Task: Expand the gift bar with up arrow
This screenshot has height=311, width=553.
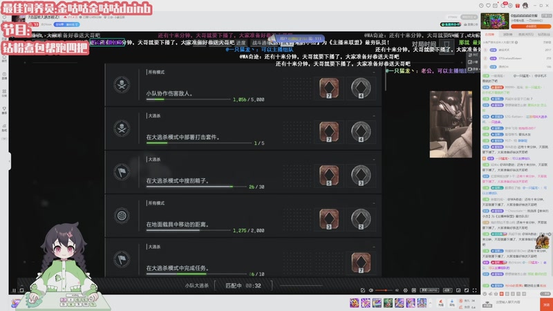Action: pyautogui.click(x=430, y=302)
